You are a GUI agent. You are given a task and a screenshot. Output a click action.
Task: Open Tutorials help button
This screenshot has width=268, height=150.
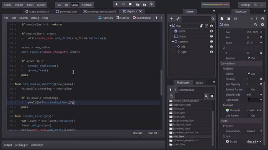pos(106,17)
